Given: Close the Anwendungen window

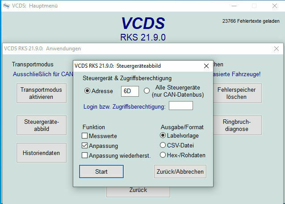Looking at the screenshot, I should 277,49.
